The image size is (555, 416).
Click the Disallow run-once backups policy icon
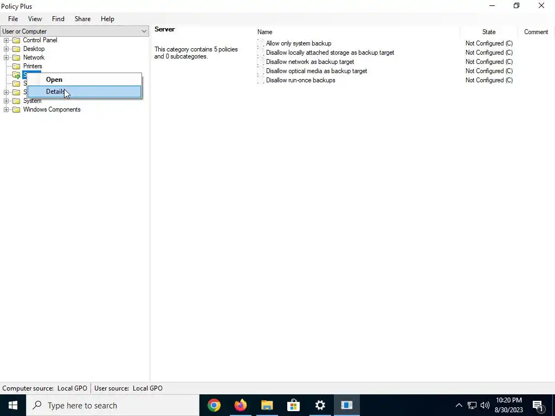[261, 80]
